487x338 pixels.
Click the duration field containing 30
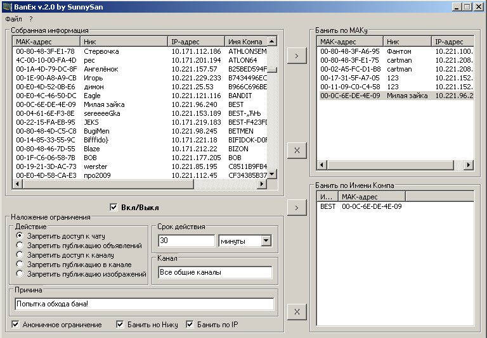186,241
